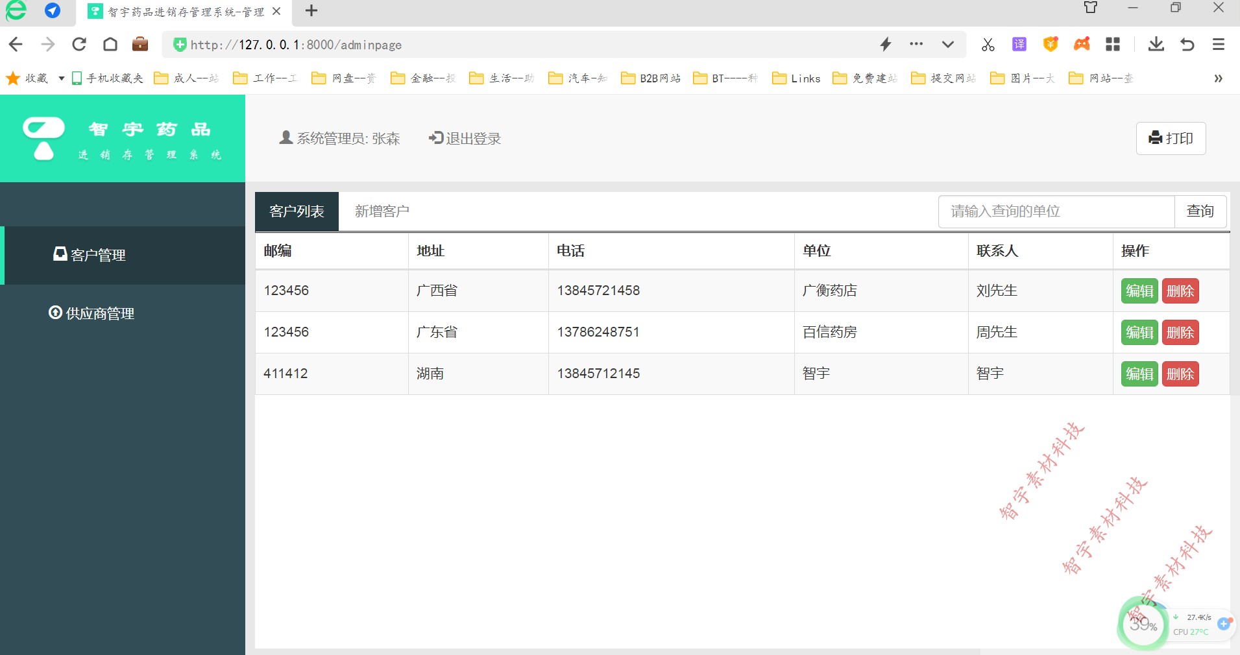The image size is (1240, 655).
Task: Open the browser home page icon
Action: coord(110,44)
